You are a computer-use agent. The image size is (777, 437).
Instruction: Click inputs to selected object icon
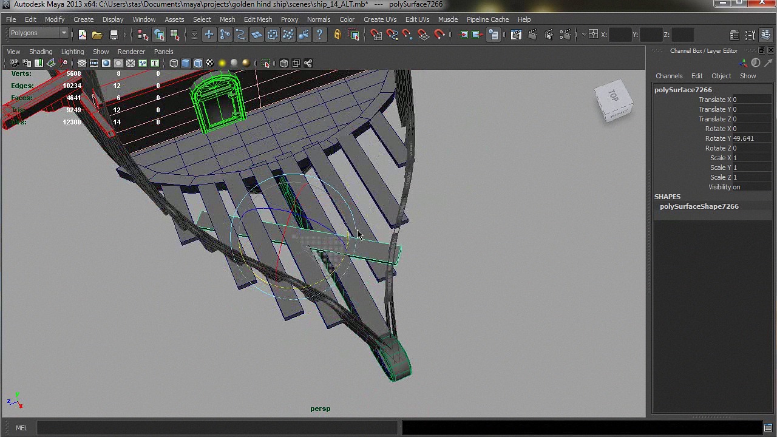pos(464,35)
